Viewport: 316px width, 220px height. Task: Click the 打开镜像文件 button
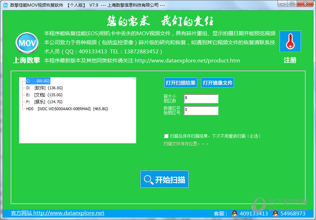click(217, 83)
